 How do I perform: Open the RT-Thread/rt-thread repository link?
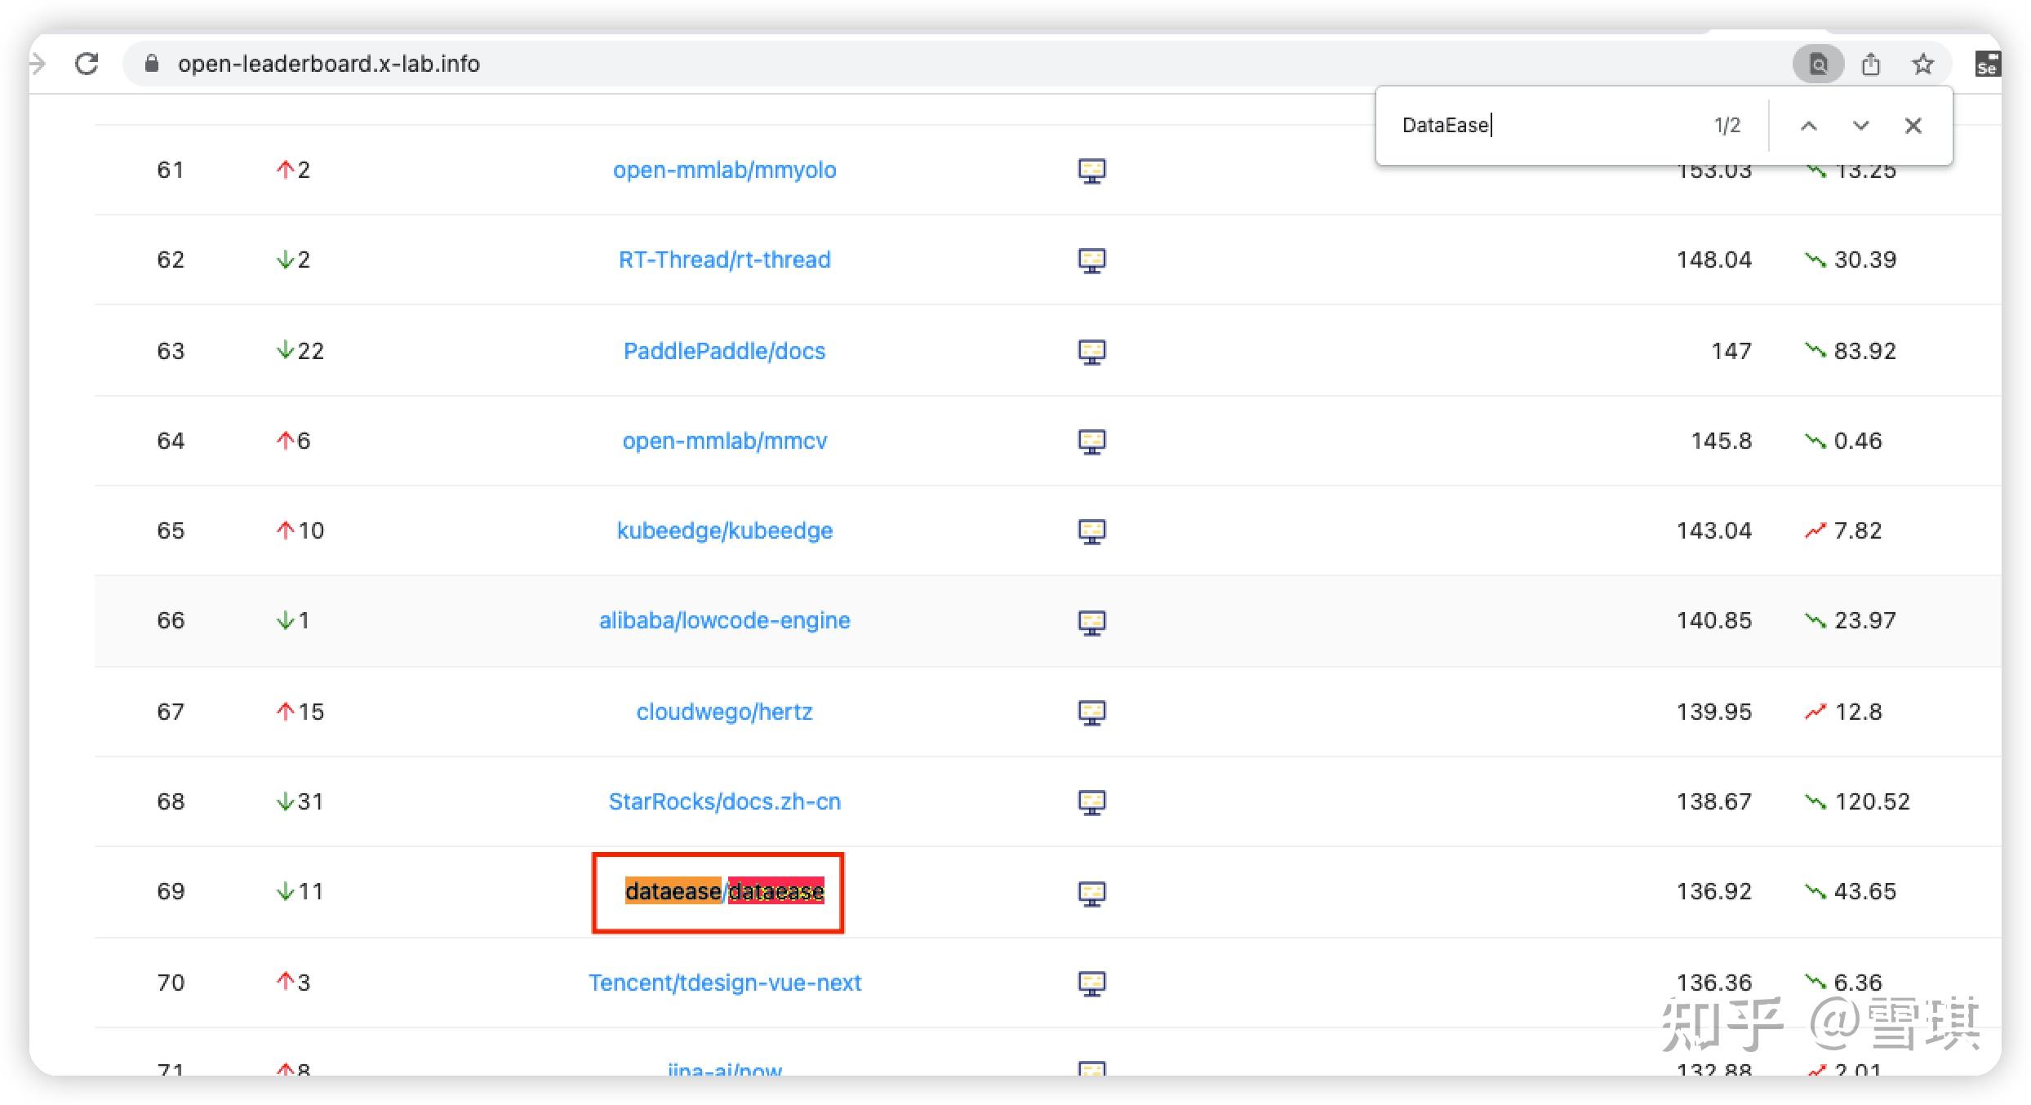tap(724, 260)
